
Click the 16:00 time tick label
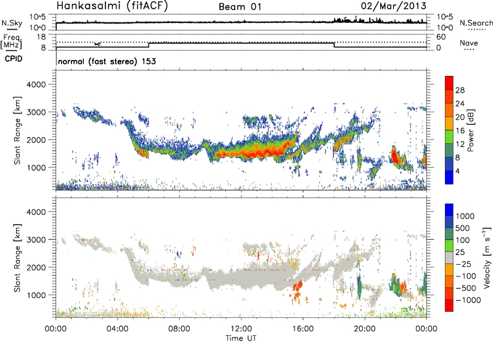tap(303, 329)
